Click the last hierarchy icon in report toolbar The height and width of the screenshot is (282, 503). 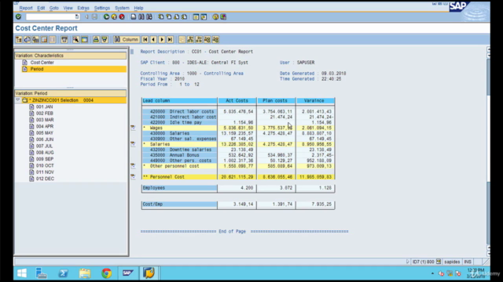(215, 39)
